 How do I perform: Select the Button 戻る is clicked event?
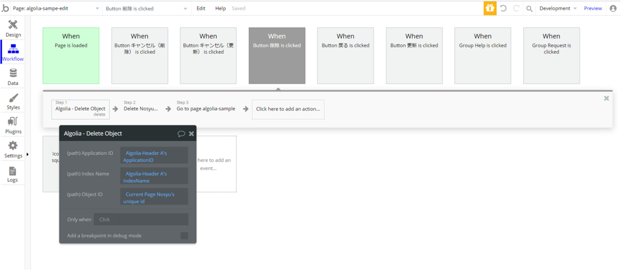(x=346, y=56)
